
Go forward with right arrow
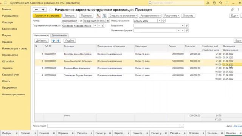(43, 9)
